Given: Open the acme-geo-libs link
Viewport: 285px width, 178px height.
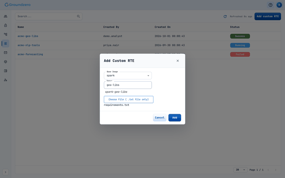Looking at the screenshot, I should pos(28,36).
